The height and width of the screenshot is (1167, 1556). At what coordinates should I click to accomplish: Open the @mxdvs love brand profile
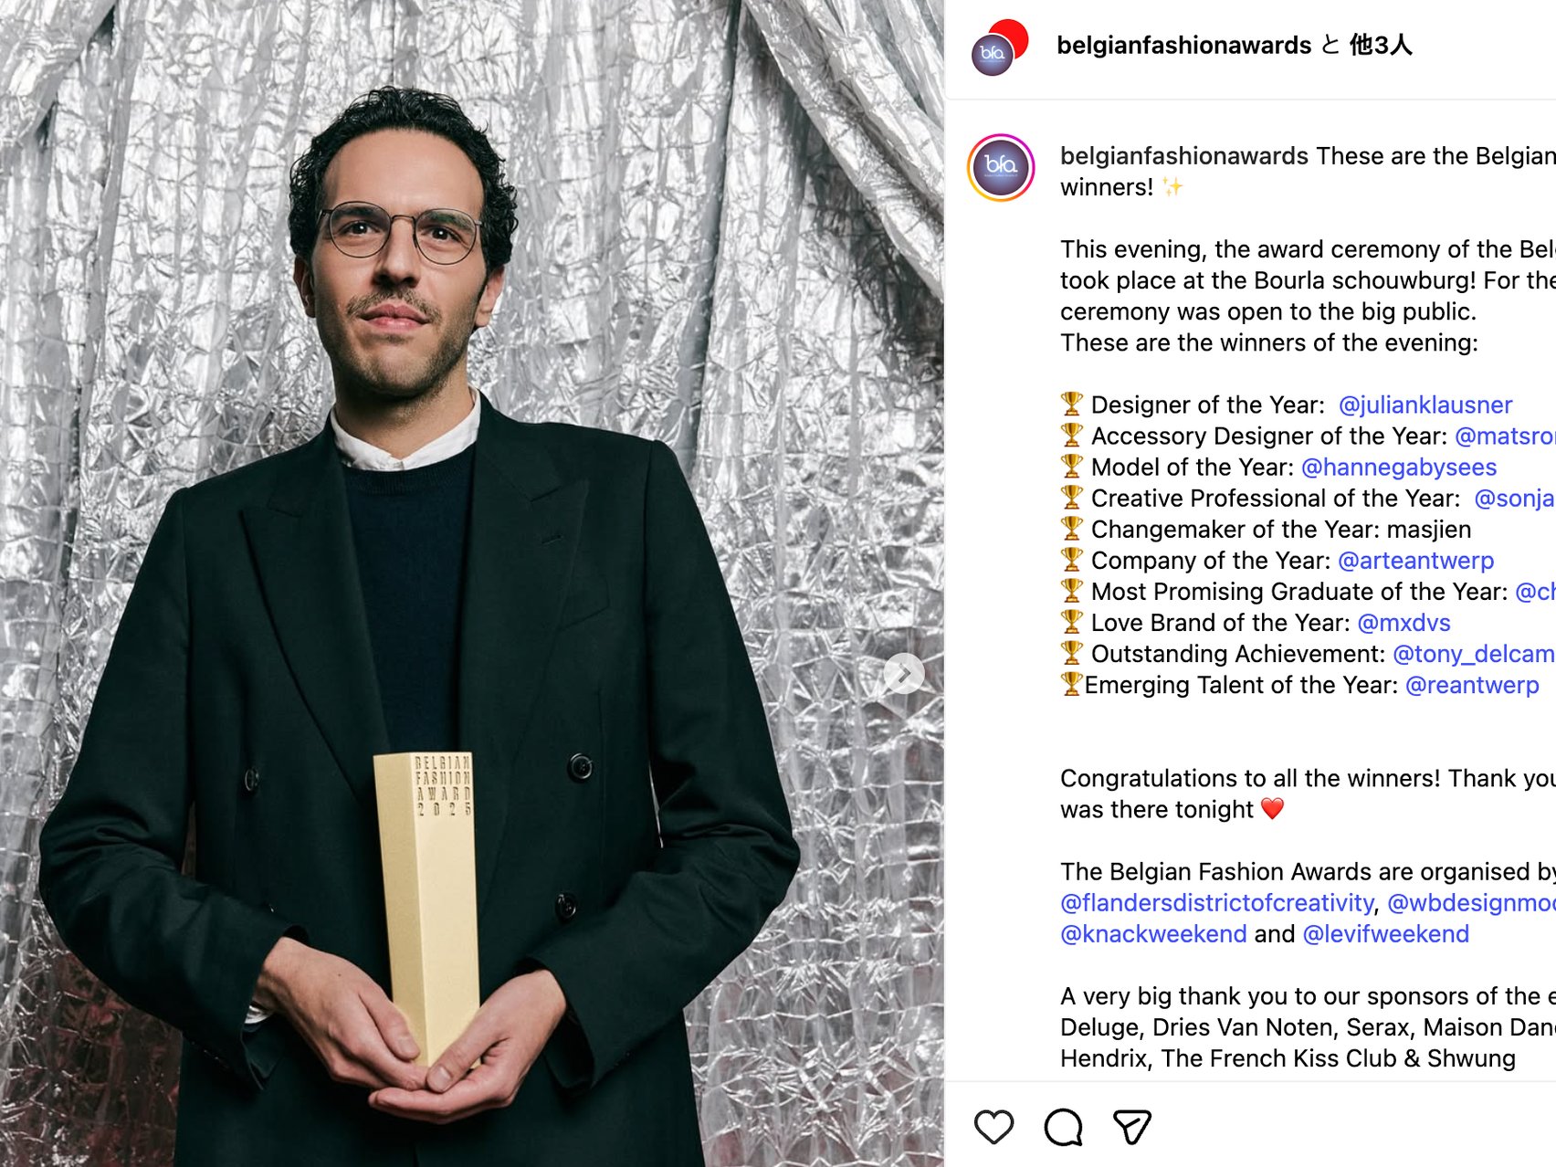click(x=1404, y=622)
